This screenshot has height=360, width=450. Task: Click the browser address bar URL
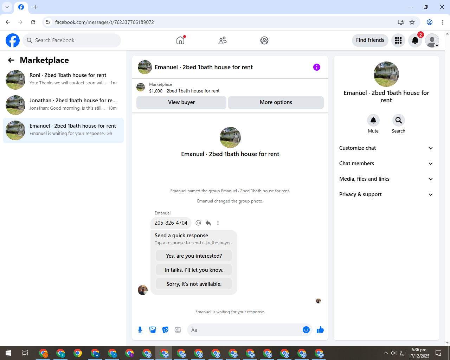pos(104,22)
